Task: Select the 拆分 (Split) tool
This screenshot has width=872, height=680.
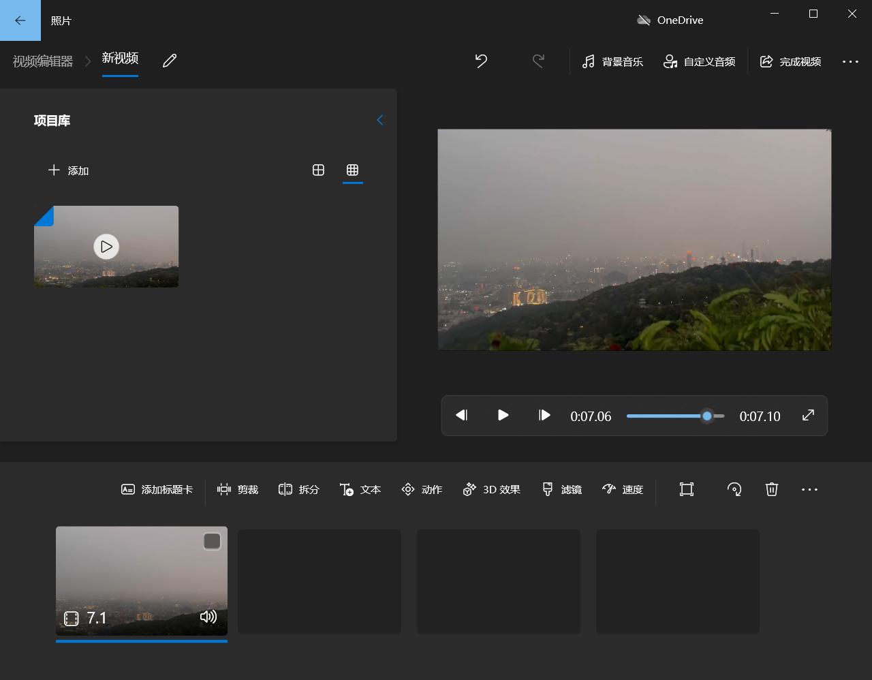Action: (298, 489)
